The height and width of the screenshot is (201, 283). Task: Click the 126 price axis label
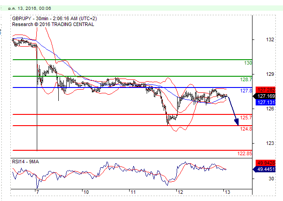point(270,109)
